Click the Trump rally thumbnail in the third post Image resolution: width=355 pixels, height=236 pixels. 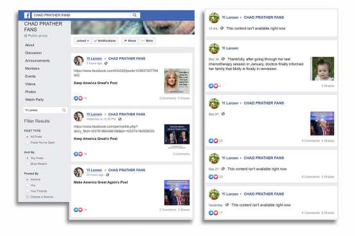coord(177,192)
